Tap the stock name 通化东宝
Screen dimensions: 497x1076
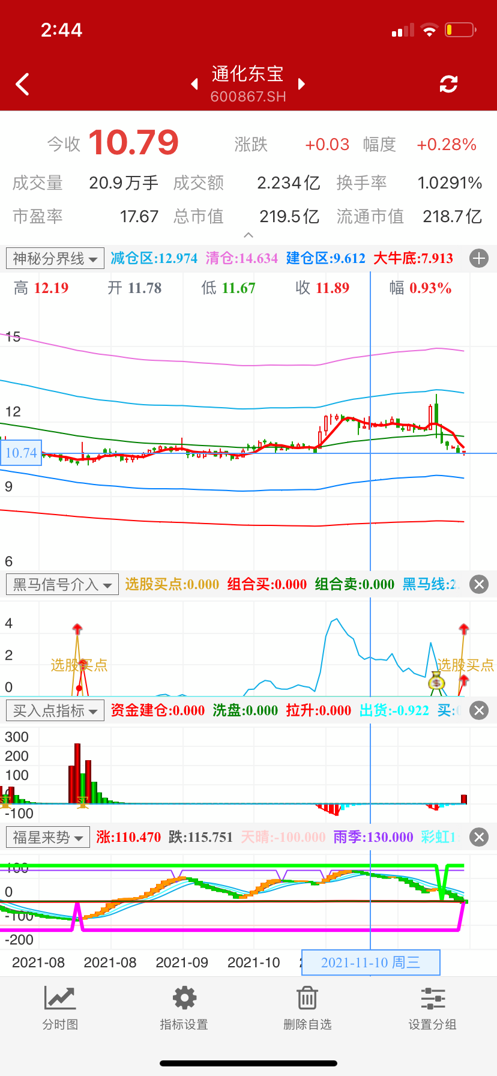coord(248,74)
